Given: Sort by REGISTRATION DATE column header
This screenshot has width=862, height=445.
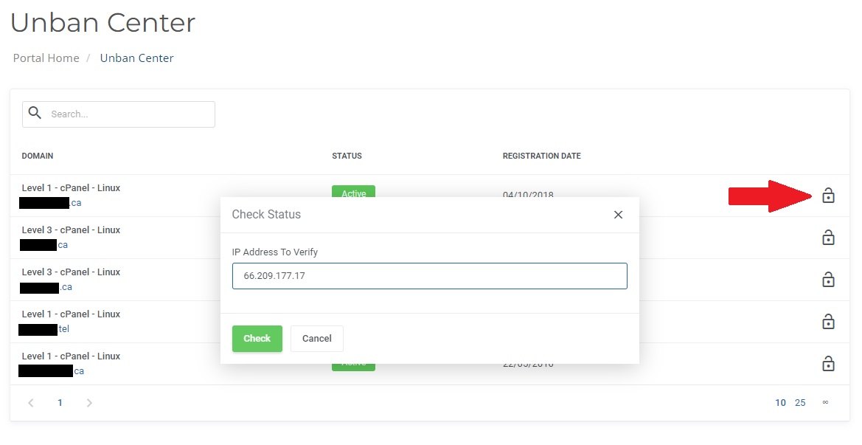Looking at the screenshot, I should (x=541, y=156).
